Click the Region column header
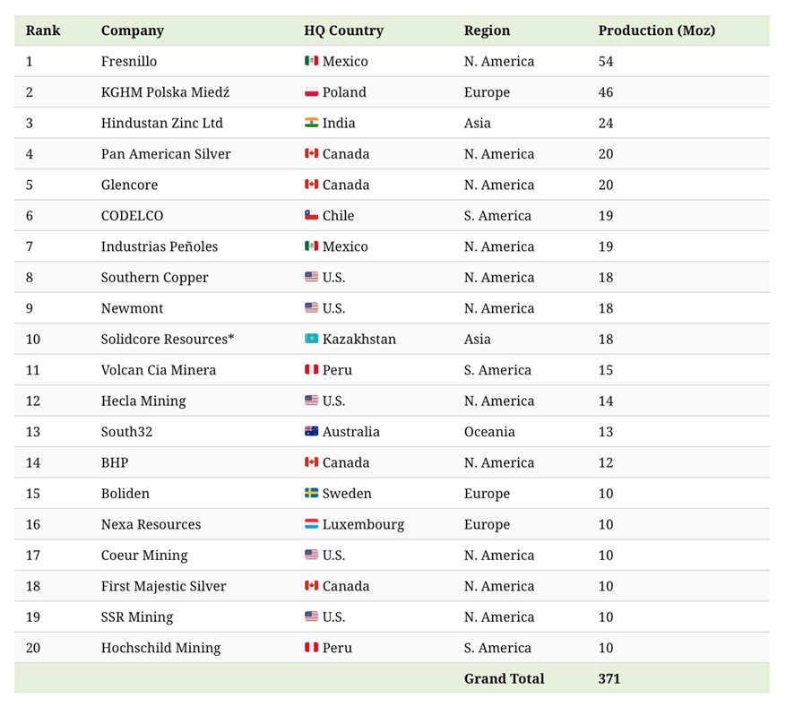The image size is (786, 707). 488,30
